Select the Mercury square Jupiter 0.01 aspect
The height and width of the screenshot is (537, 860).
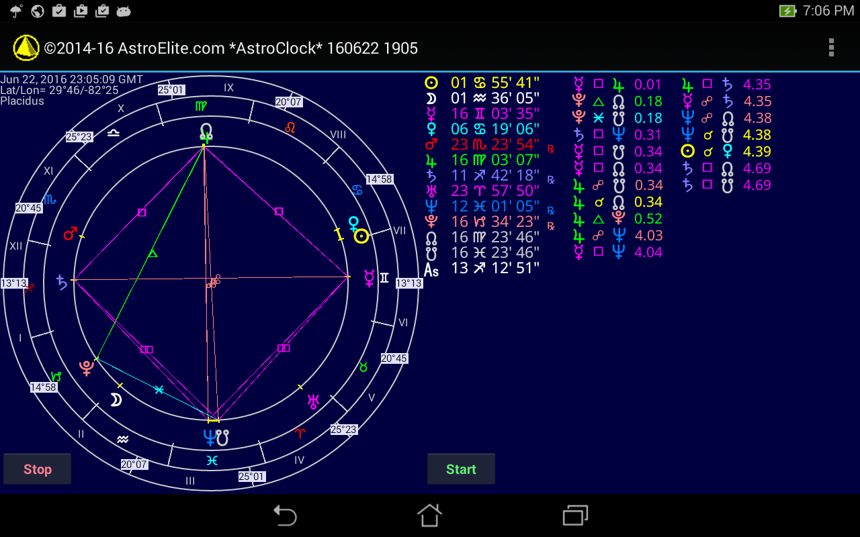pyautogui.click(x=617, y=85)
